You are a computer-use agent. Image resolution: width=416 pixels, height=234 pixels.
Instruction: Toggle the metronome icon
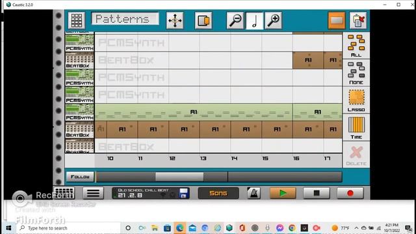pos(253,193)
